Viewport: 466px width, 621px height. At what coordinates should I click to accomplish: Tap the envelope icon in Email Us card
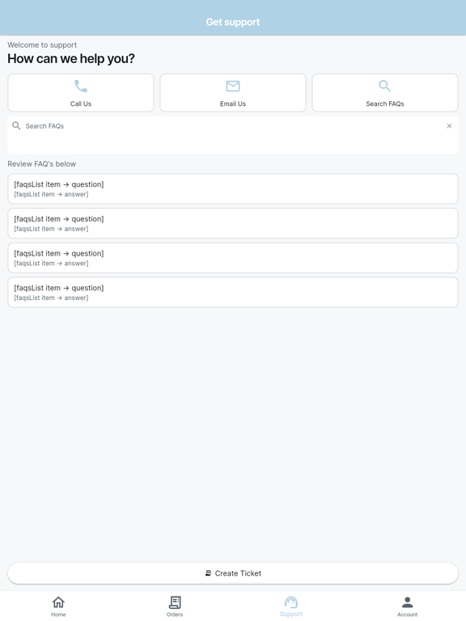[233, 86]
